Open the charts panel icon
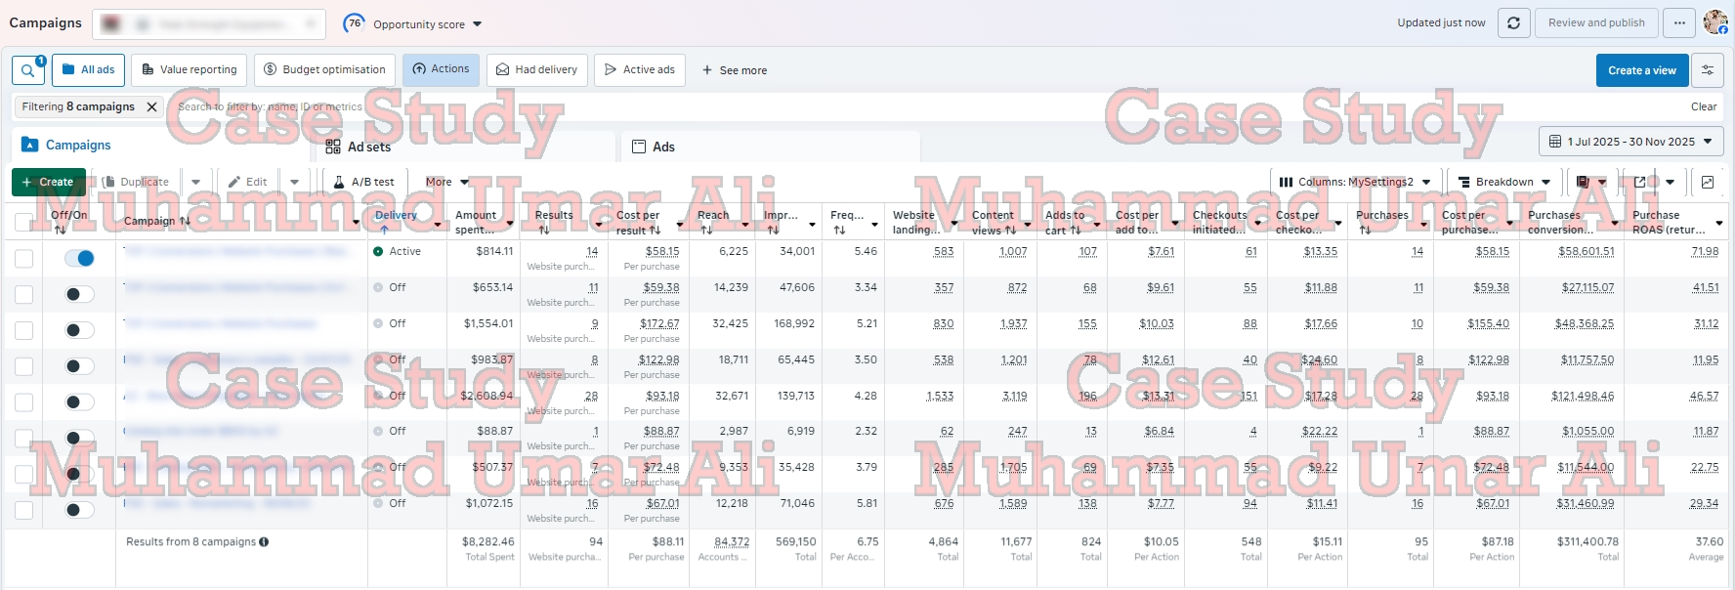1735x590 pixels. tap(1707, 182)
